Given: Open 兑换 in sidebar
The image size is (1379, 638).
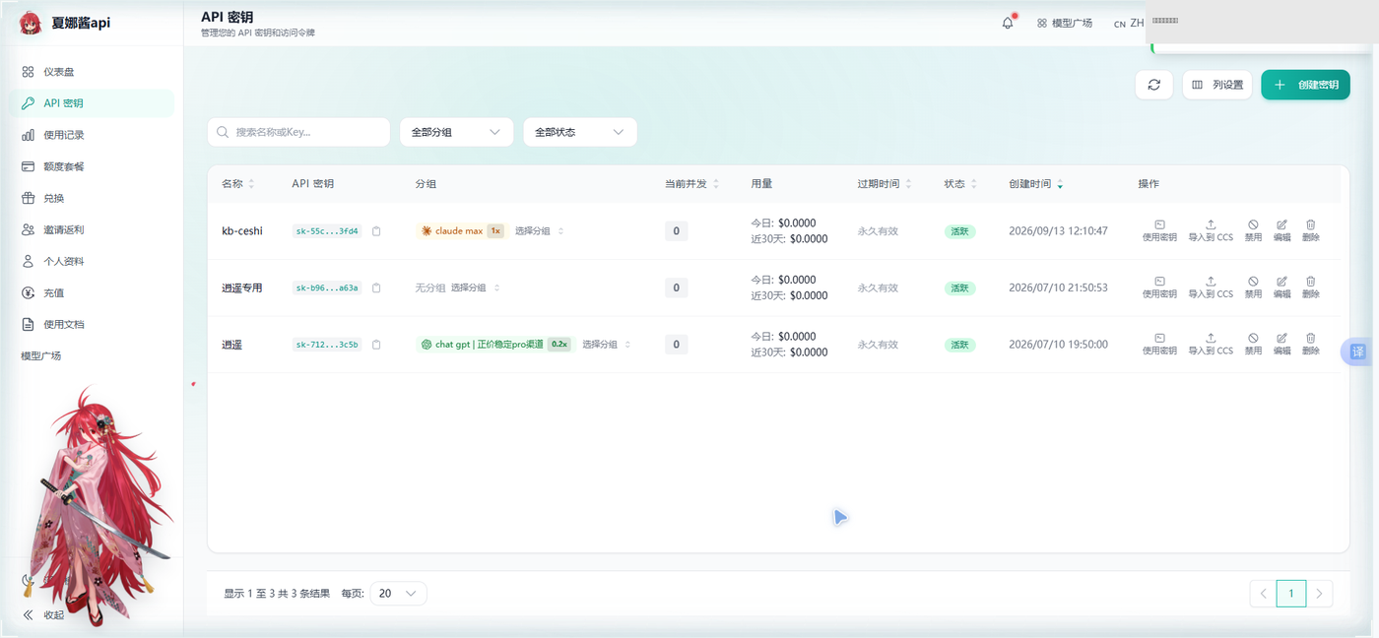Looking at the screenshot, I should pos(93,198).
